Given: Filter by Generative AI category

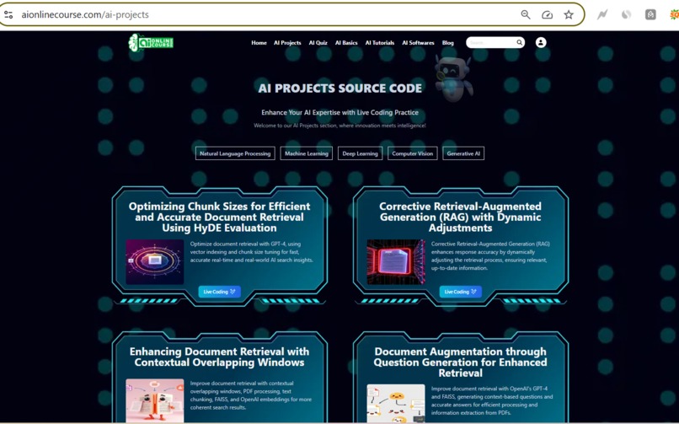Looking at the screenshot, I should 463,153.
